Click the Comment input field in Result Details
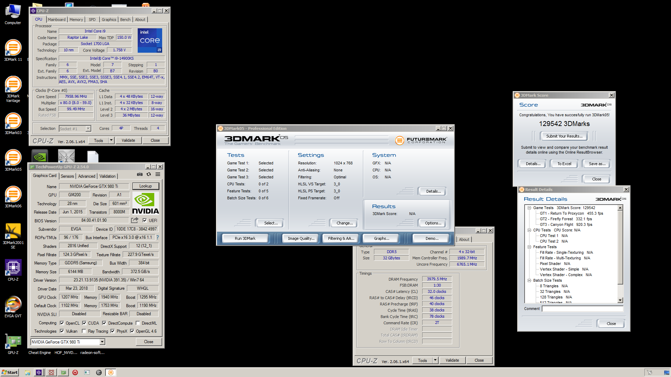Image resolution: width=671 pixels, height=377 pixels. pos(583,309)
